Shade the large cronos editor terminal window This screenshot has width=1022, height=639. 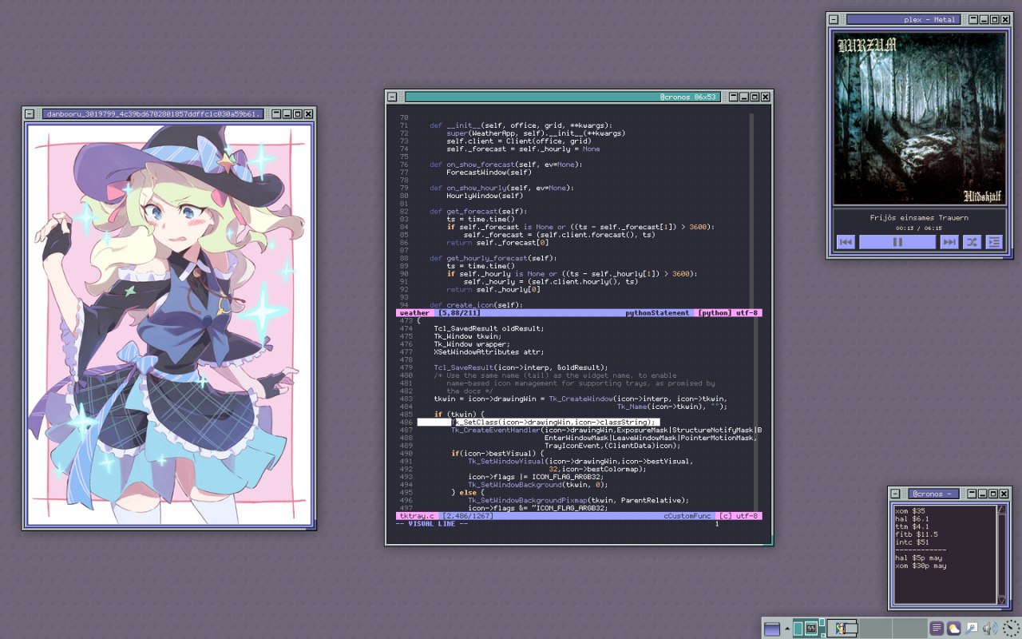(x=733, y=97)
